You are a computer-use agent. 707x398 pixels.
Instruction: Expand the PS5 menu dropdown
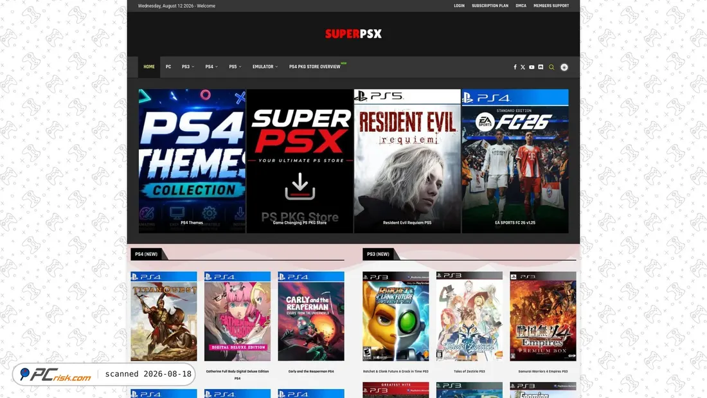coord(235,67)
